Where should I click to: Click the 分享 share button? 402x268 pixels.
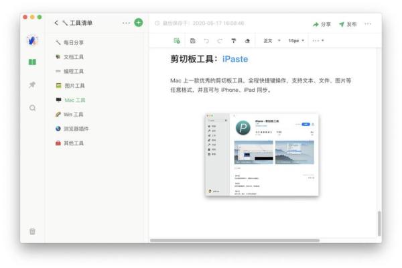[x=322, y=24]
